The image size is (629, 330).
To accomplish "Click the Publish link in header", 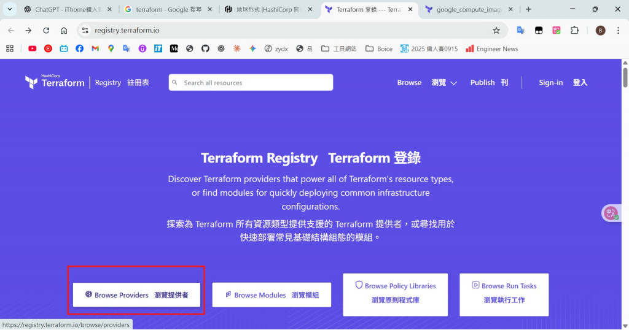I will (x=489, y=82).
